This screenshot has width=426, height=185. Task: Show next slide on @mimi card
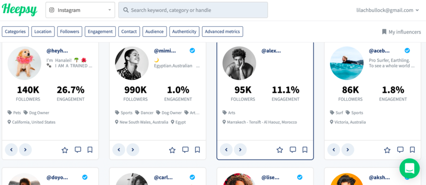pyautogui.click(x=133, y=150)
